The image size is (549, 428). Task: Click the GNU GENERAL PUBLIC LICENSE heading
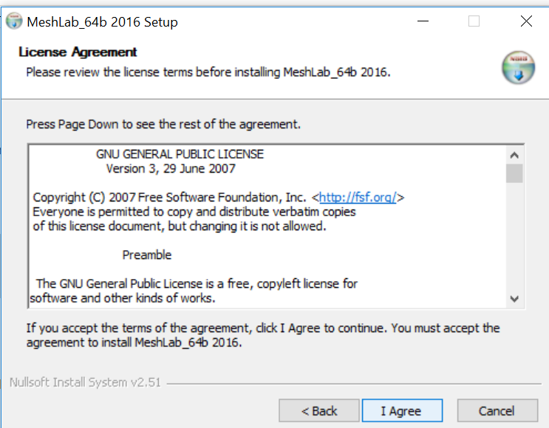point(180,154)
